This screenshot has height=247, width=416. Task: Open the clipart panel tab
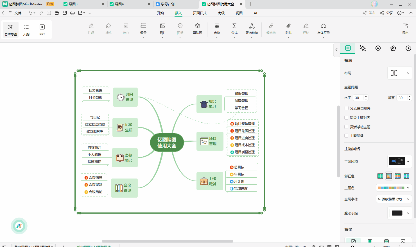[x=393, y=48]
